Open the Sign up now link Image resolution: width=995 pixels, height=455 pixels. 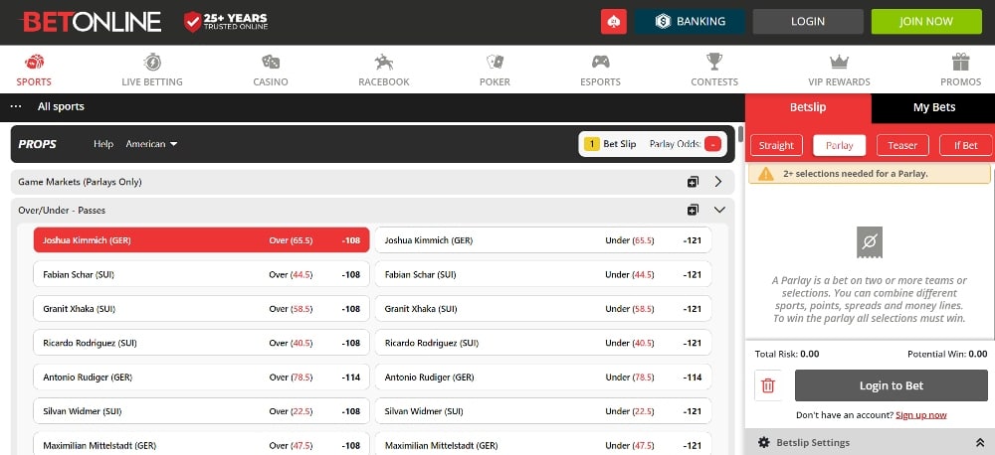(x=920, y=415)
